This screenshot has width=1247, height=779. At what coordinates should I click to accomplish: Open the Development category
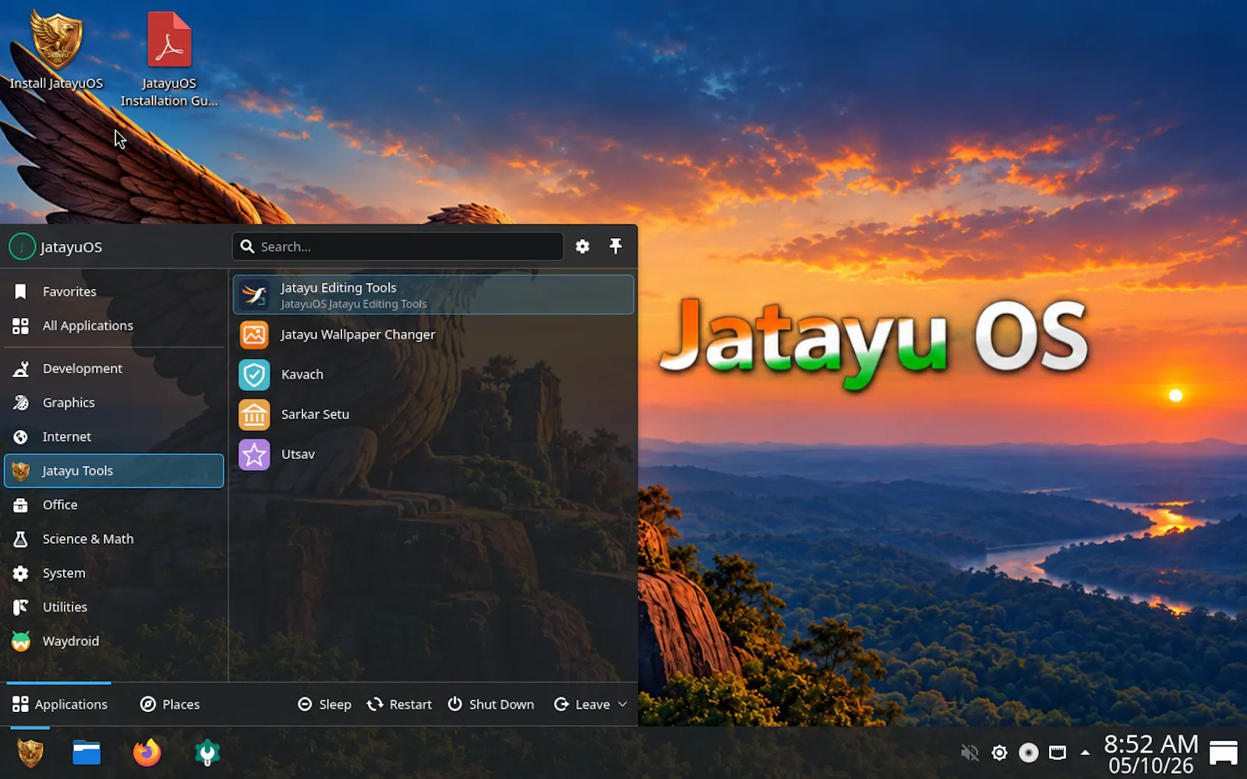(x=114, y=368)
